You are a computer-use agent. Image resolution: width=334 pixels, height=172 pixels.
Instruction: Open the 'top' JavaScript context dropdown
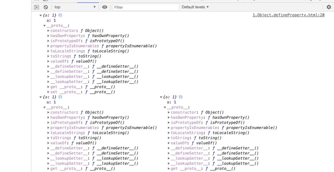click(75, 7)
